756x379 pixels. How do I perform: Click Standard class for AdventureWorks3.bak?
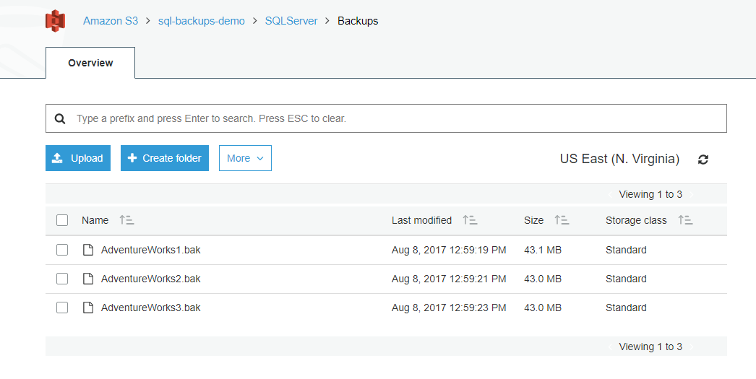tap(626, 308)
